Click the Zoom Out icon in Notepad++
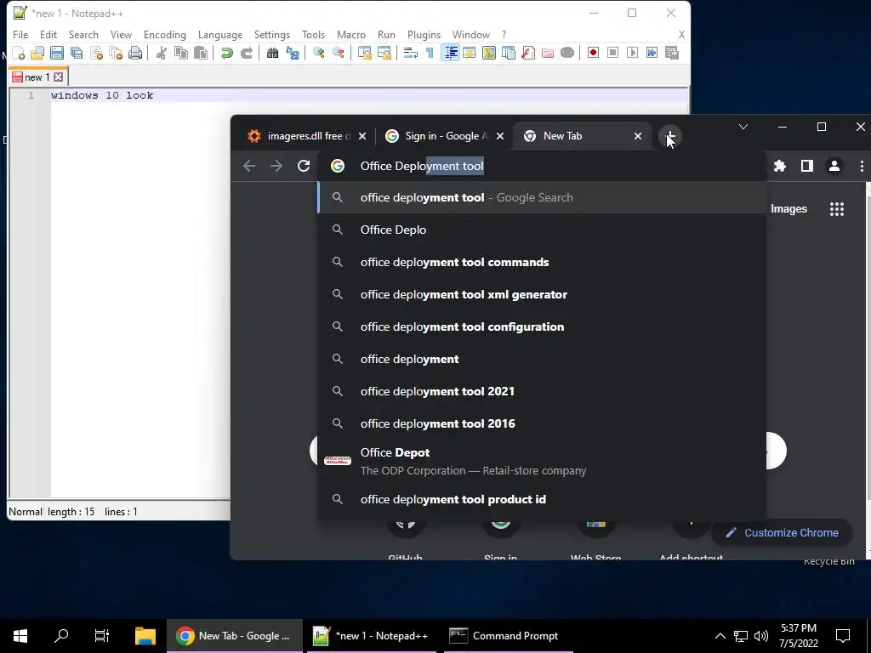This screenshot has height=653, width=871. pyautogui.click(x=338, y=53)
